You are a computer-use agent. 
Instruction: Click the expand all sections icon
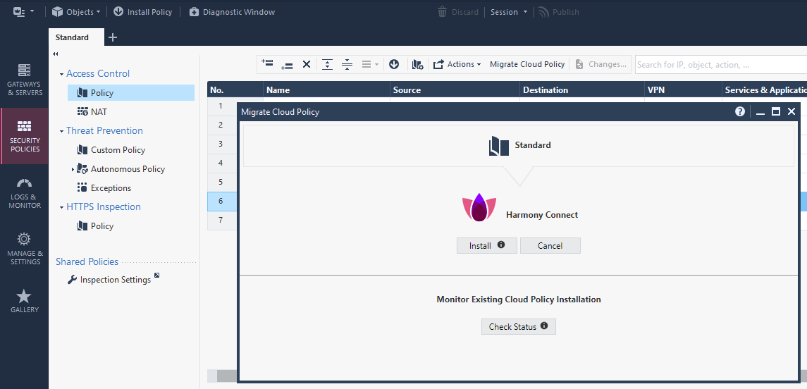pos(327,64)
